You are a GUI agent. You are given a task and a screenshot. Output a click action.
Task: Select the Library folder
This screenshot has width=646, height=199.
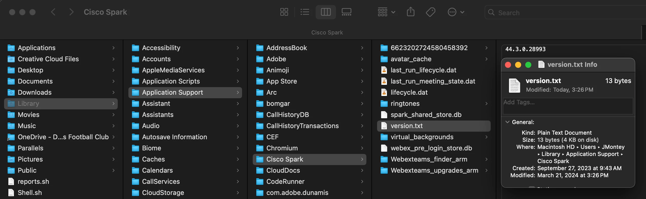point(61,104)
